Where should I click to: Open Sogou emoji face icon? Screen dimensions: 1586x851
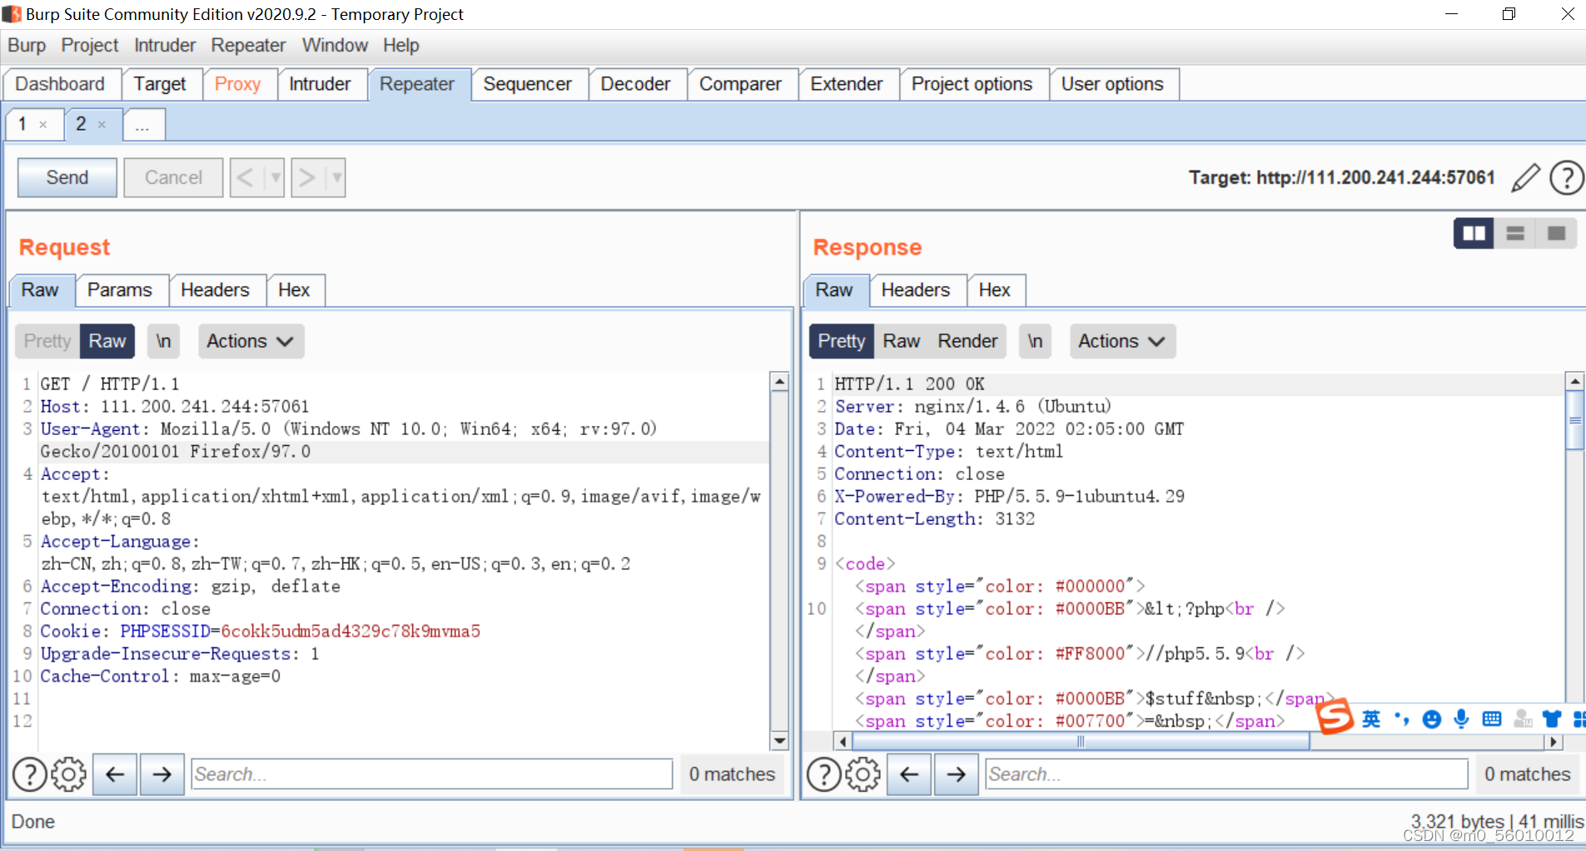click(1431, 719)
